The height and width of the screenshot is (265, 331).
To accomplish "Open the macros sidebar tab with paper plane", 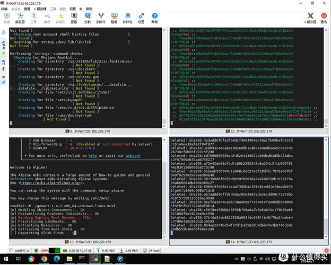I will pos(4,79).
